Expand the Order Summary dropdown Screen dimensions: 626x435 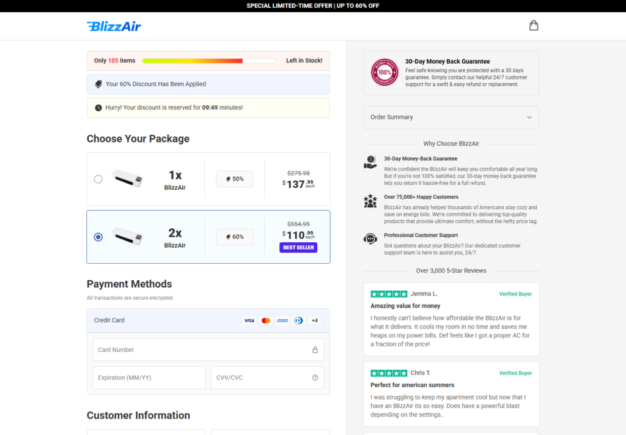pos(451,117)
